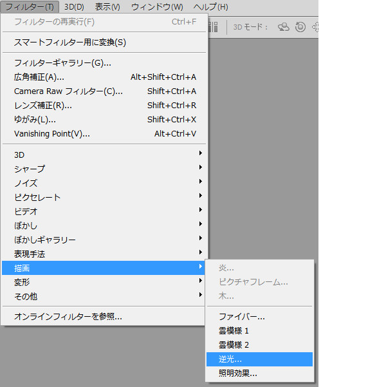Open the ウィンドウ(W) menu

157,7
